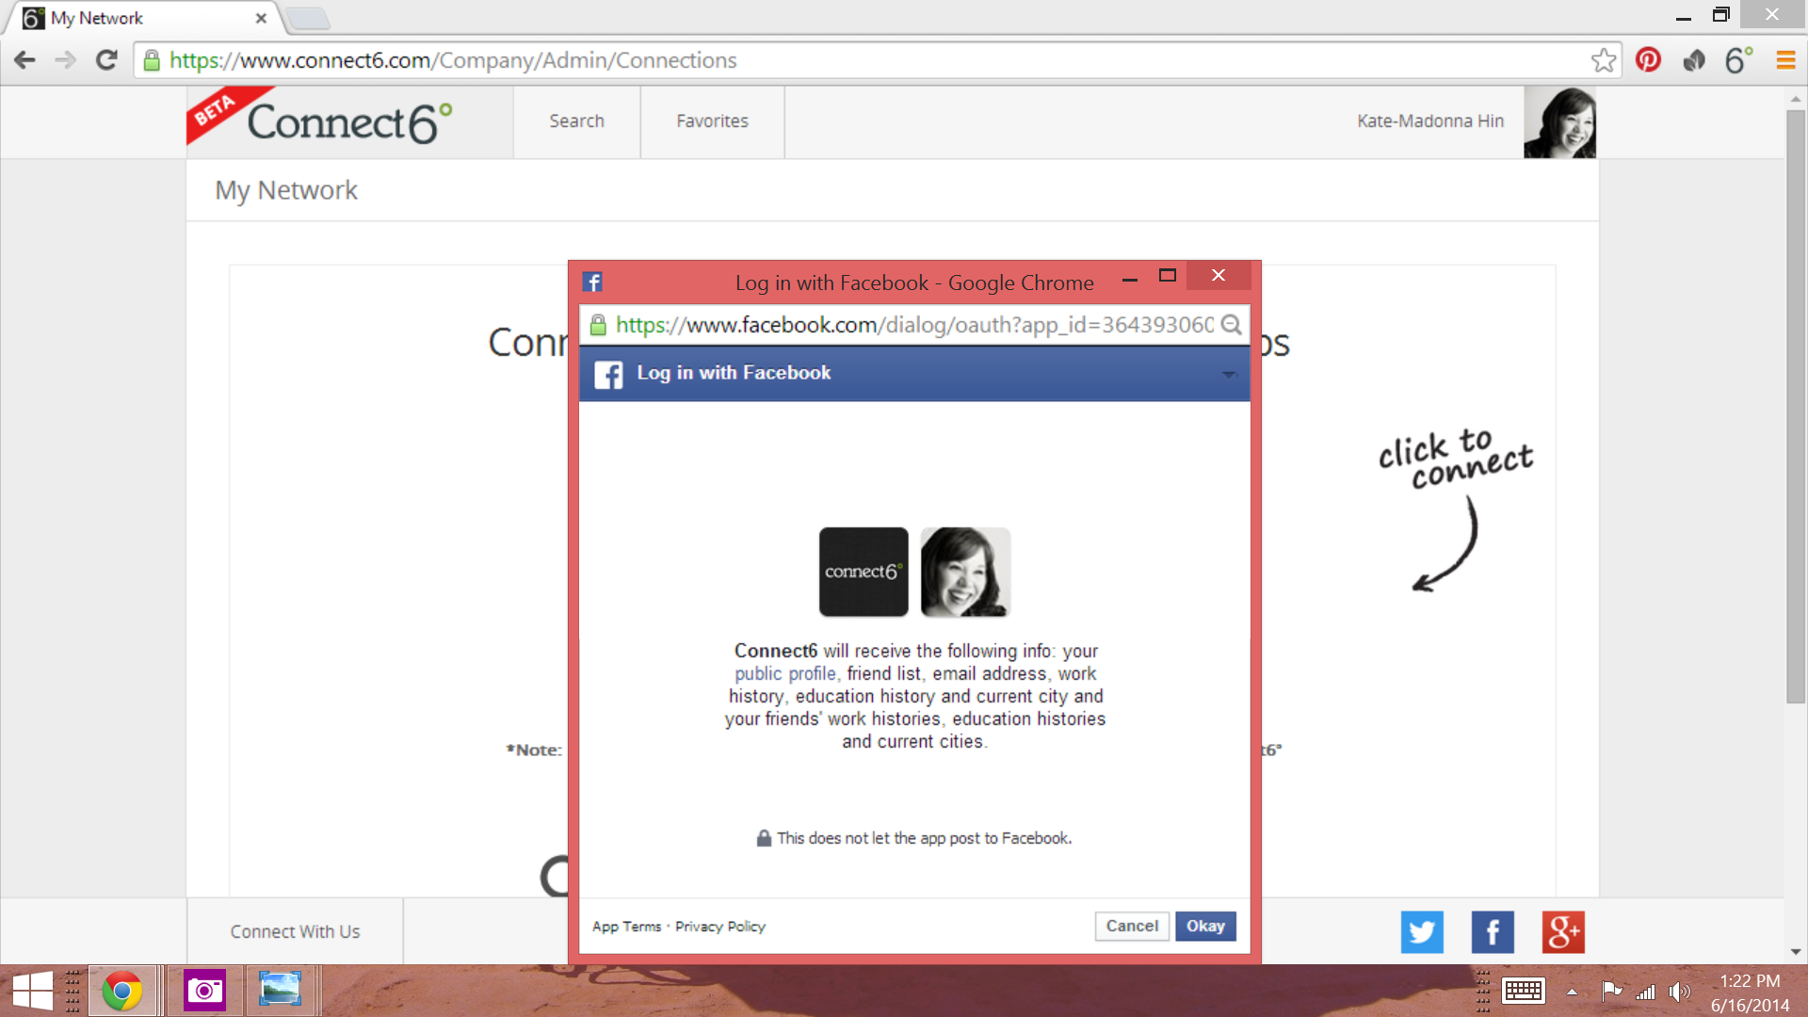Open the Chrome hamburger menu
Screen dimensions: 1808x1017
click(1785, 60)
